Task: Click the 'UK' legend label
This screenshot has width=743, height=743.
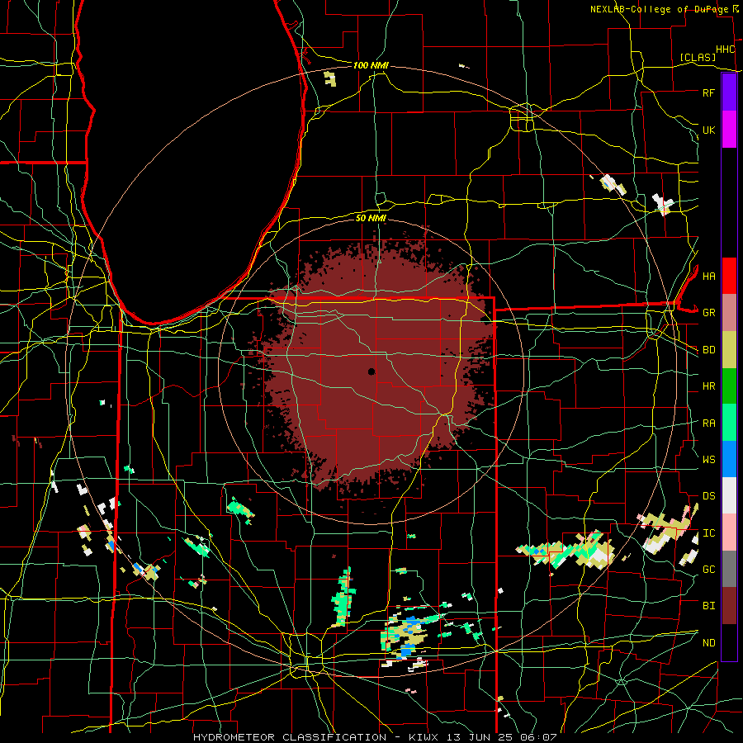Action: click(x=708, y=130)
